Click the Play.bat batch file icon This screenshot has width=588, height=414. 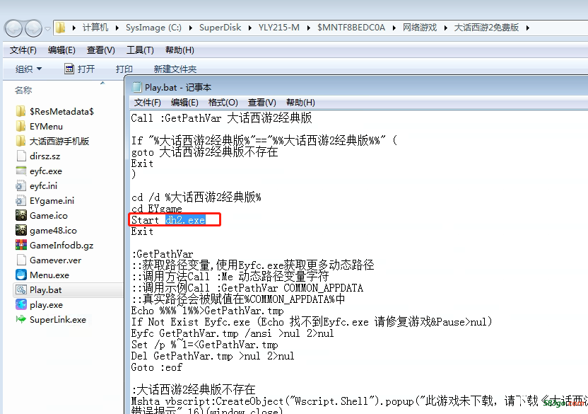[21, 289]
